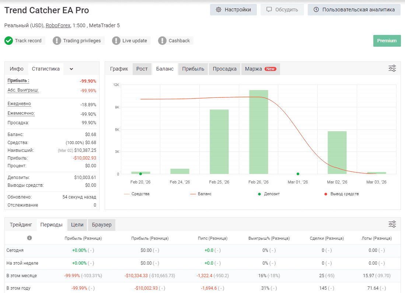405x293 pixels.
Task: Click the deposit dot at Feb 20 '26
Action: click(140, 174)
